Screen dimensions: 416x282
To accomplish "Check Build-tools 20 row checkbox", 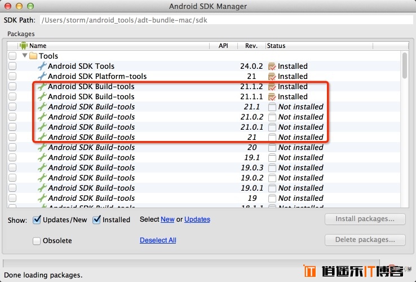I will point(12,147).
